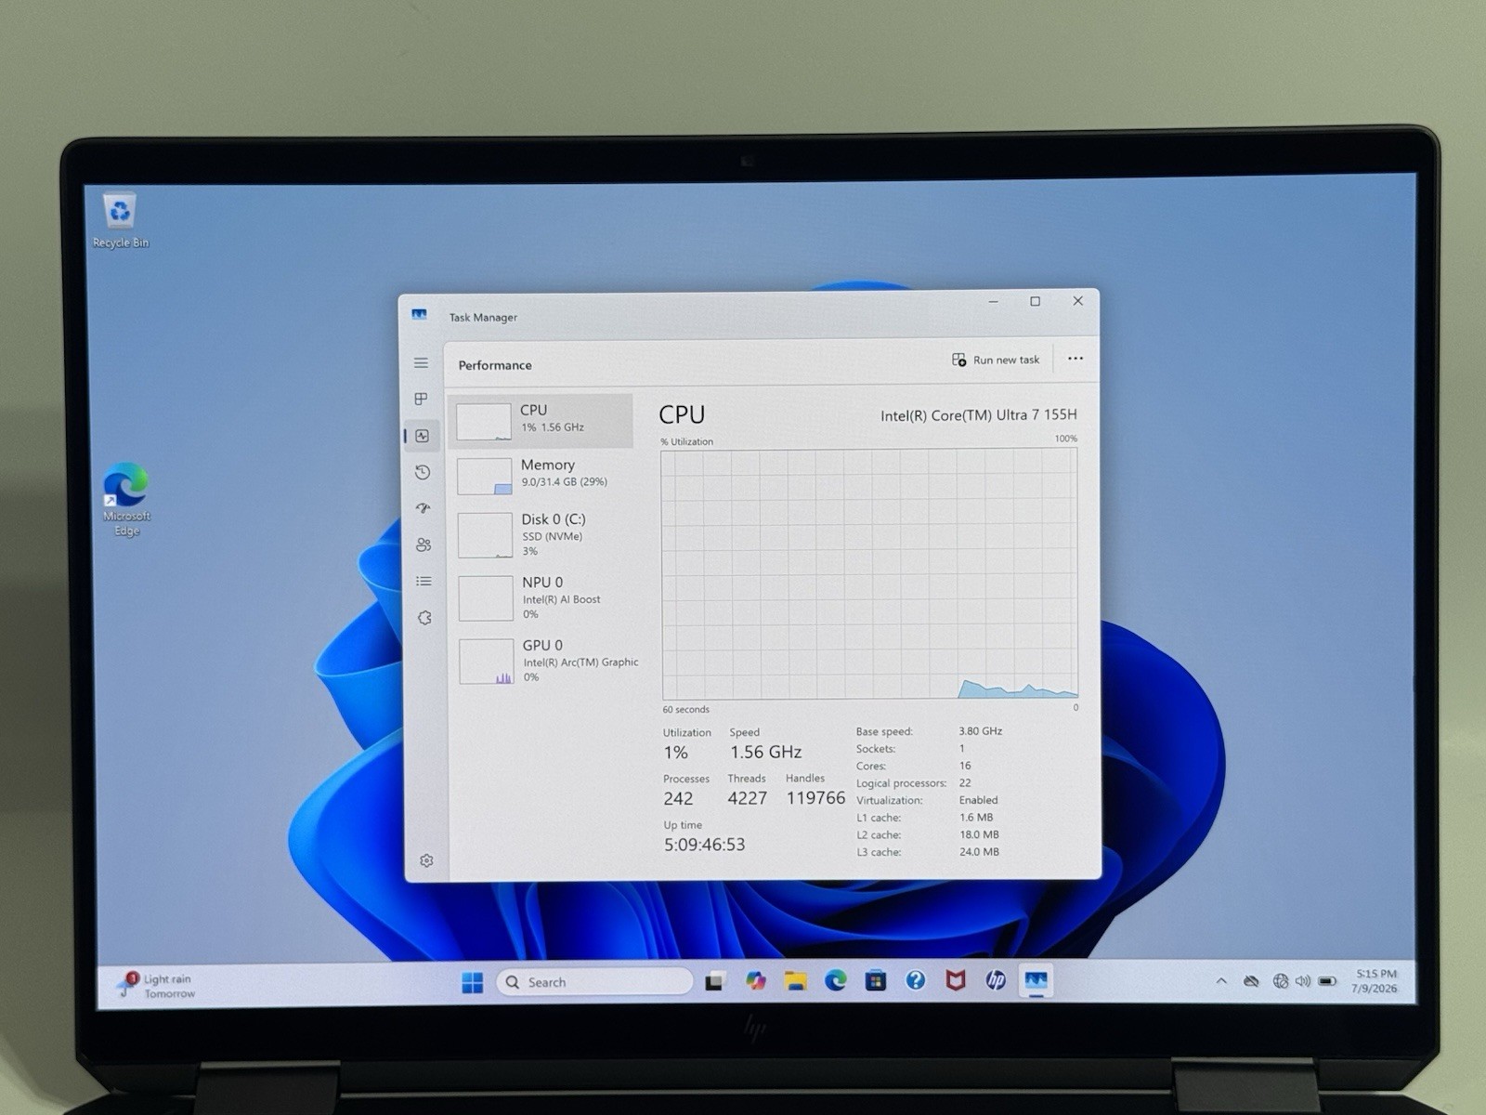This screenshot has height=1115, width=1486.
Task: Open Task Manager settings gear
Action: [x=426, y=860]
